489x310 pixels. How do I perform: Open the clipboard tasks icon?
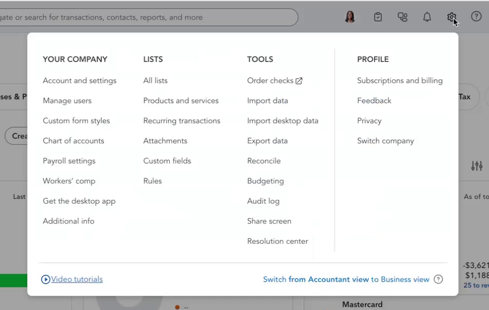click(x=378, y=17)
